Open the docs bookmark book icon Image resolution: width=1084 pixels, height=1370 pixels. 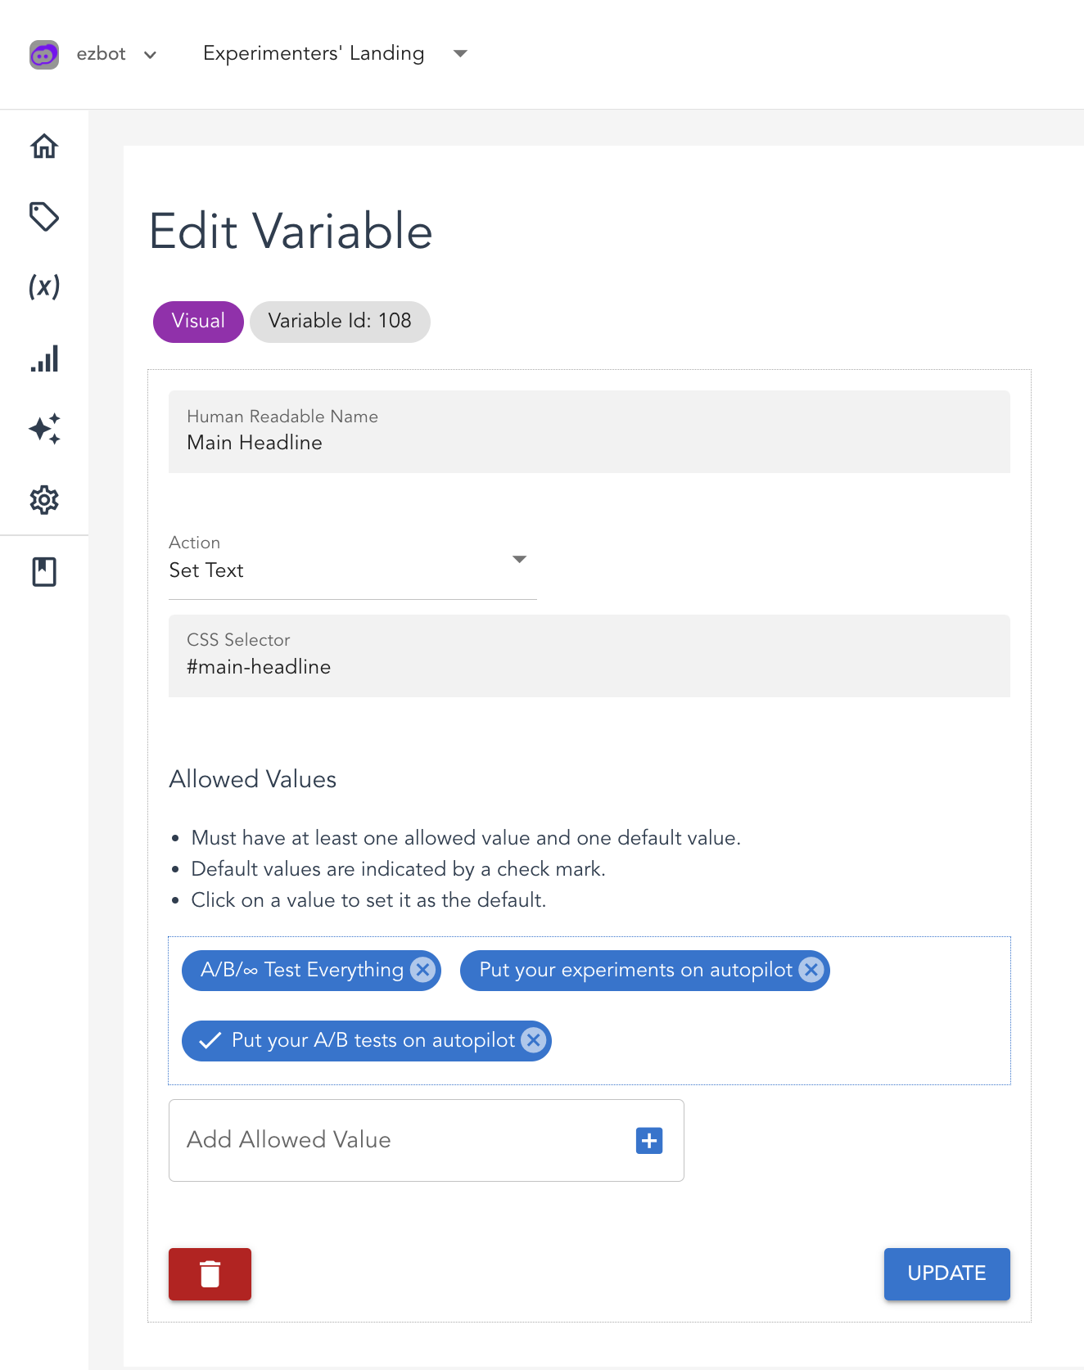click(44, 572)
